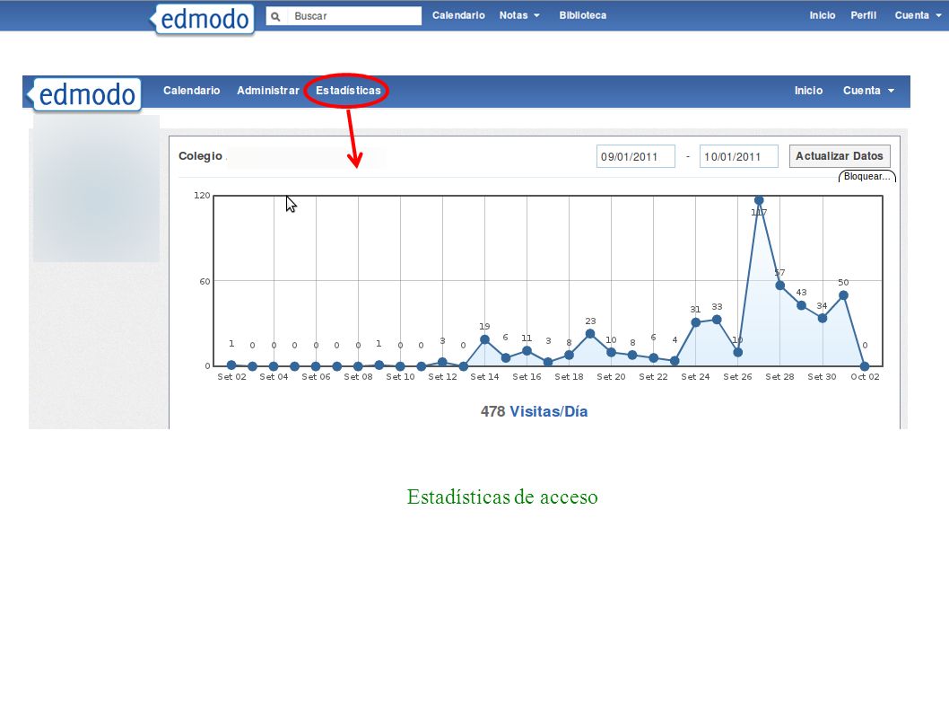Click the 478 visits total text
The height and width of the screenshot is (712, 949).
point(492,411)
